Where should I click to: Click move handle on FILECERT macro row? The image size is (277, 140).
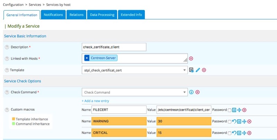point(239,110)
